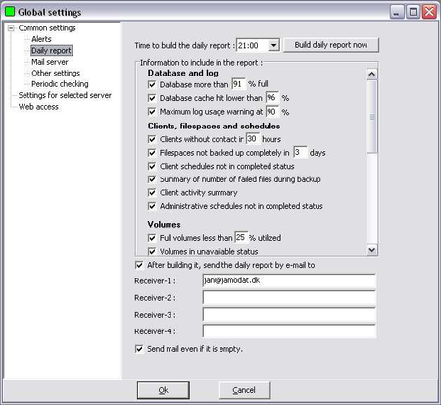Screen dimensions: 441x405
Task: Click the report list scrollbar thumb
Action: (371, 117)
